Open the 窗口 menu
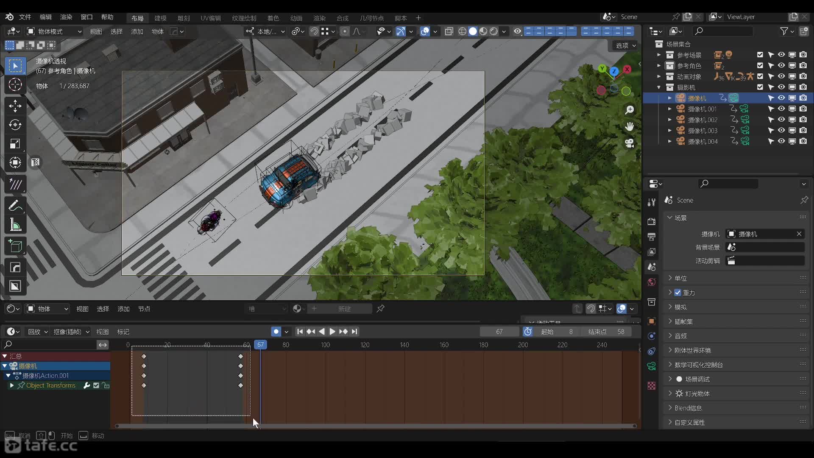This screenshot has width=814, height=458. tap(86, 17)
